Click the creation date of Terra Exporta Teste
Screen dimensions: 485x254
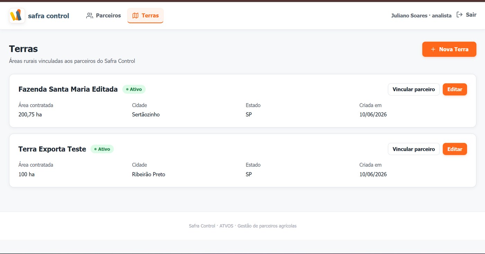pos(373,174)
